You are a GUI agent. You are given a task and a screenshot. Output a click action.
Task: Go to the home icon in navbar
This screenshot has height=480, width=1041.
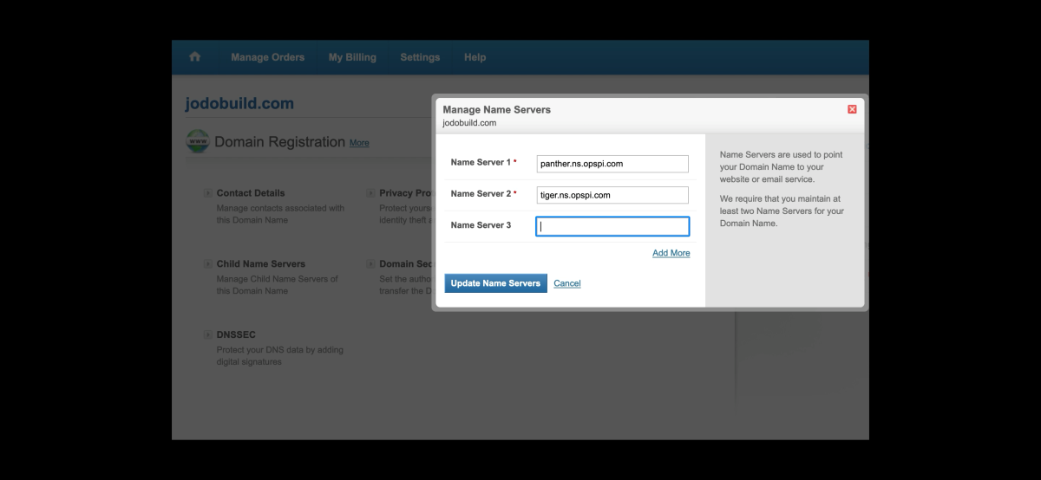pos(194,56)
